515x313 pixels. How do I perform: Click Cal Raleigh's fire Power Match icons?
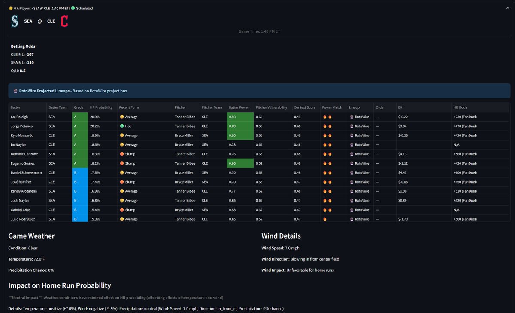coord(327,117)
